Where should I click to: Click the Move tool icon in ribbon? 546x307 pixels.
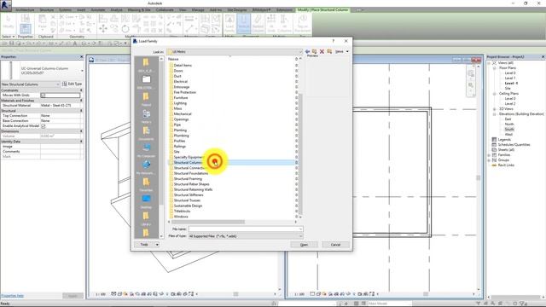(103, 29)
